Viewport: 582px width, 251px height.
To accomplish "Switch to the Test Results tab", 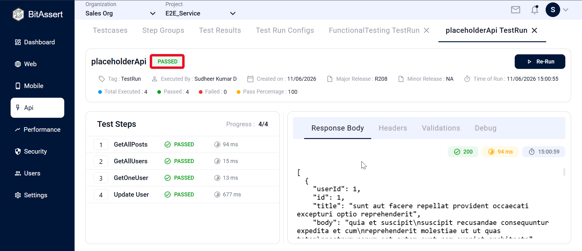I will (220, 30).
